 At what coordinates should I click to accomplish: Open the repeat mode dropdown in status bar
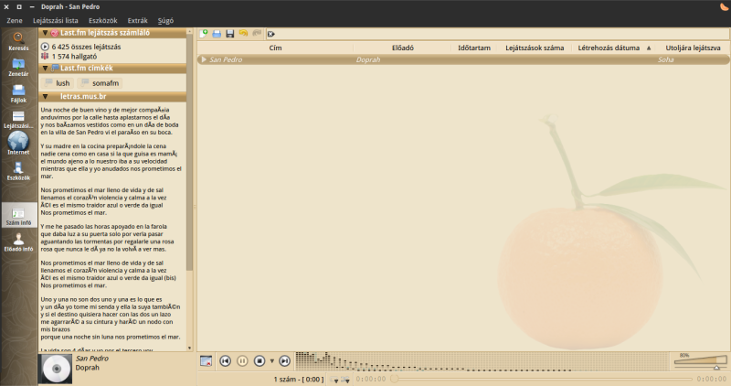click(334, 380)
